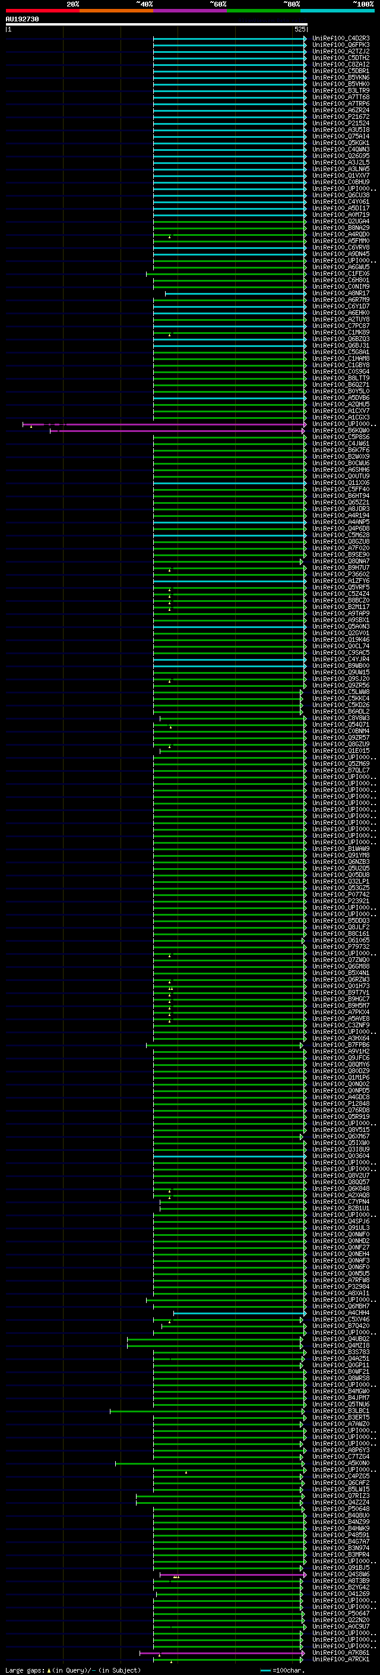Select the white AU192730 query bar
This screenshot has height=1675, width=380.
pos(156,24)
